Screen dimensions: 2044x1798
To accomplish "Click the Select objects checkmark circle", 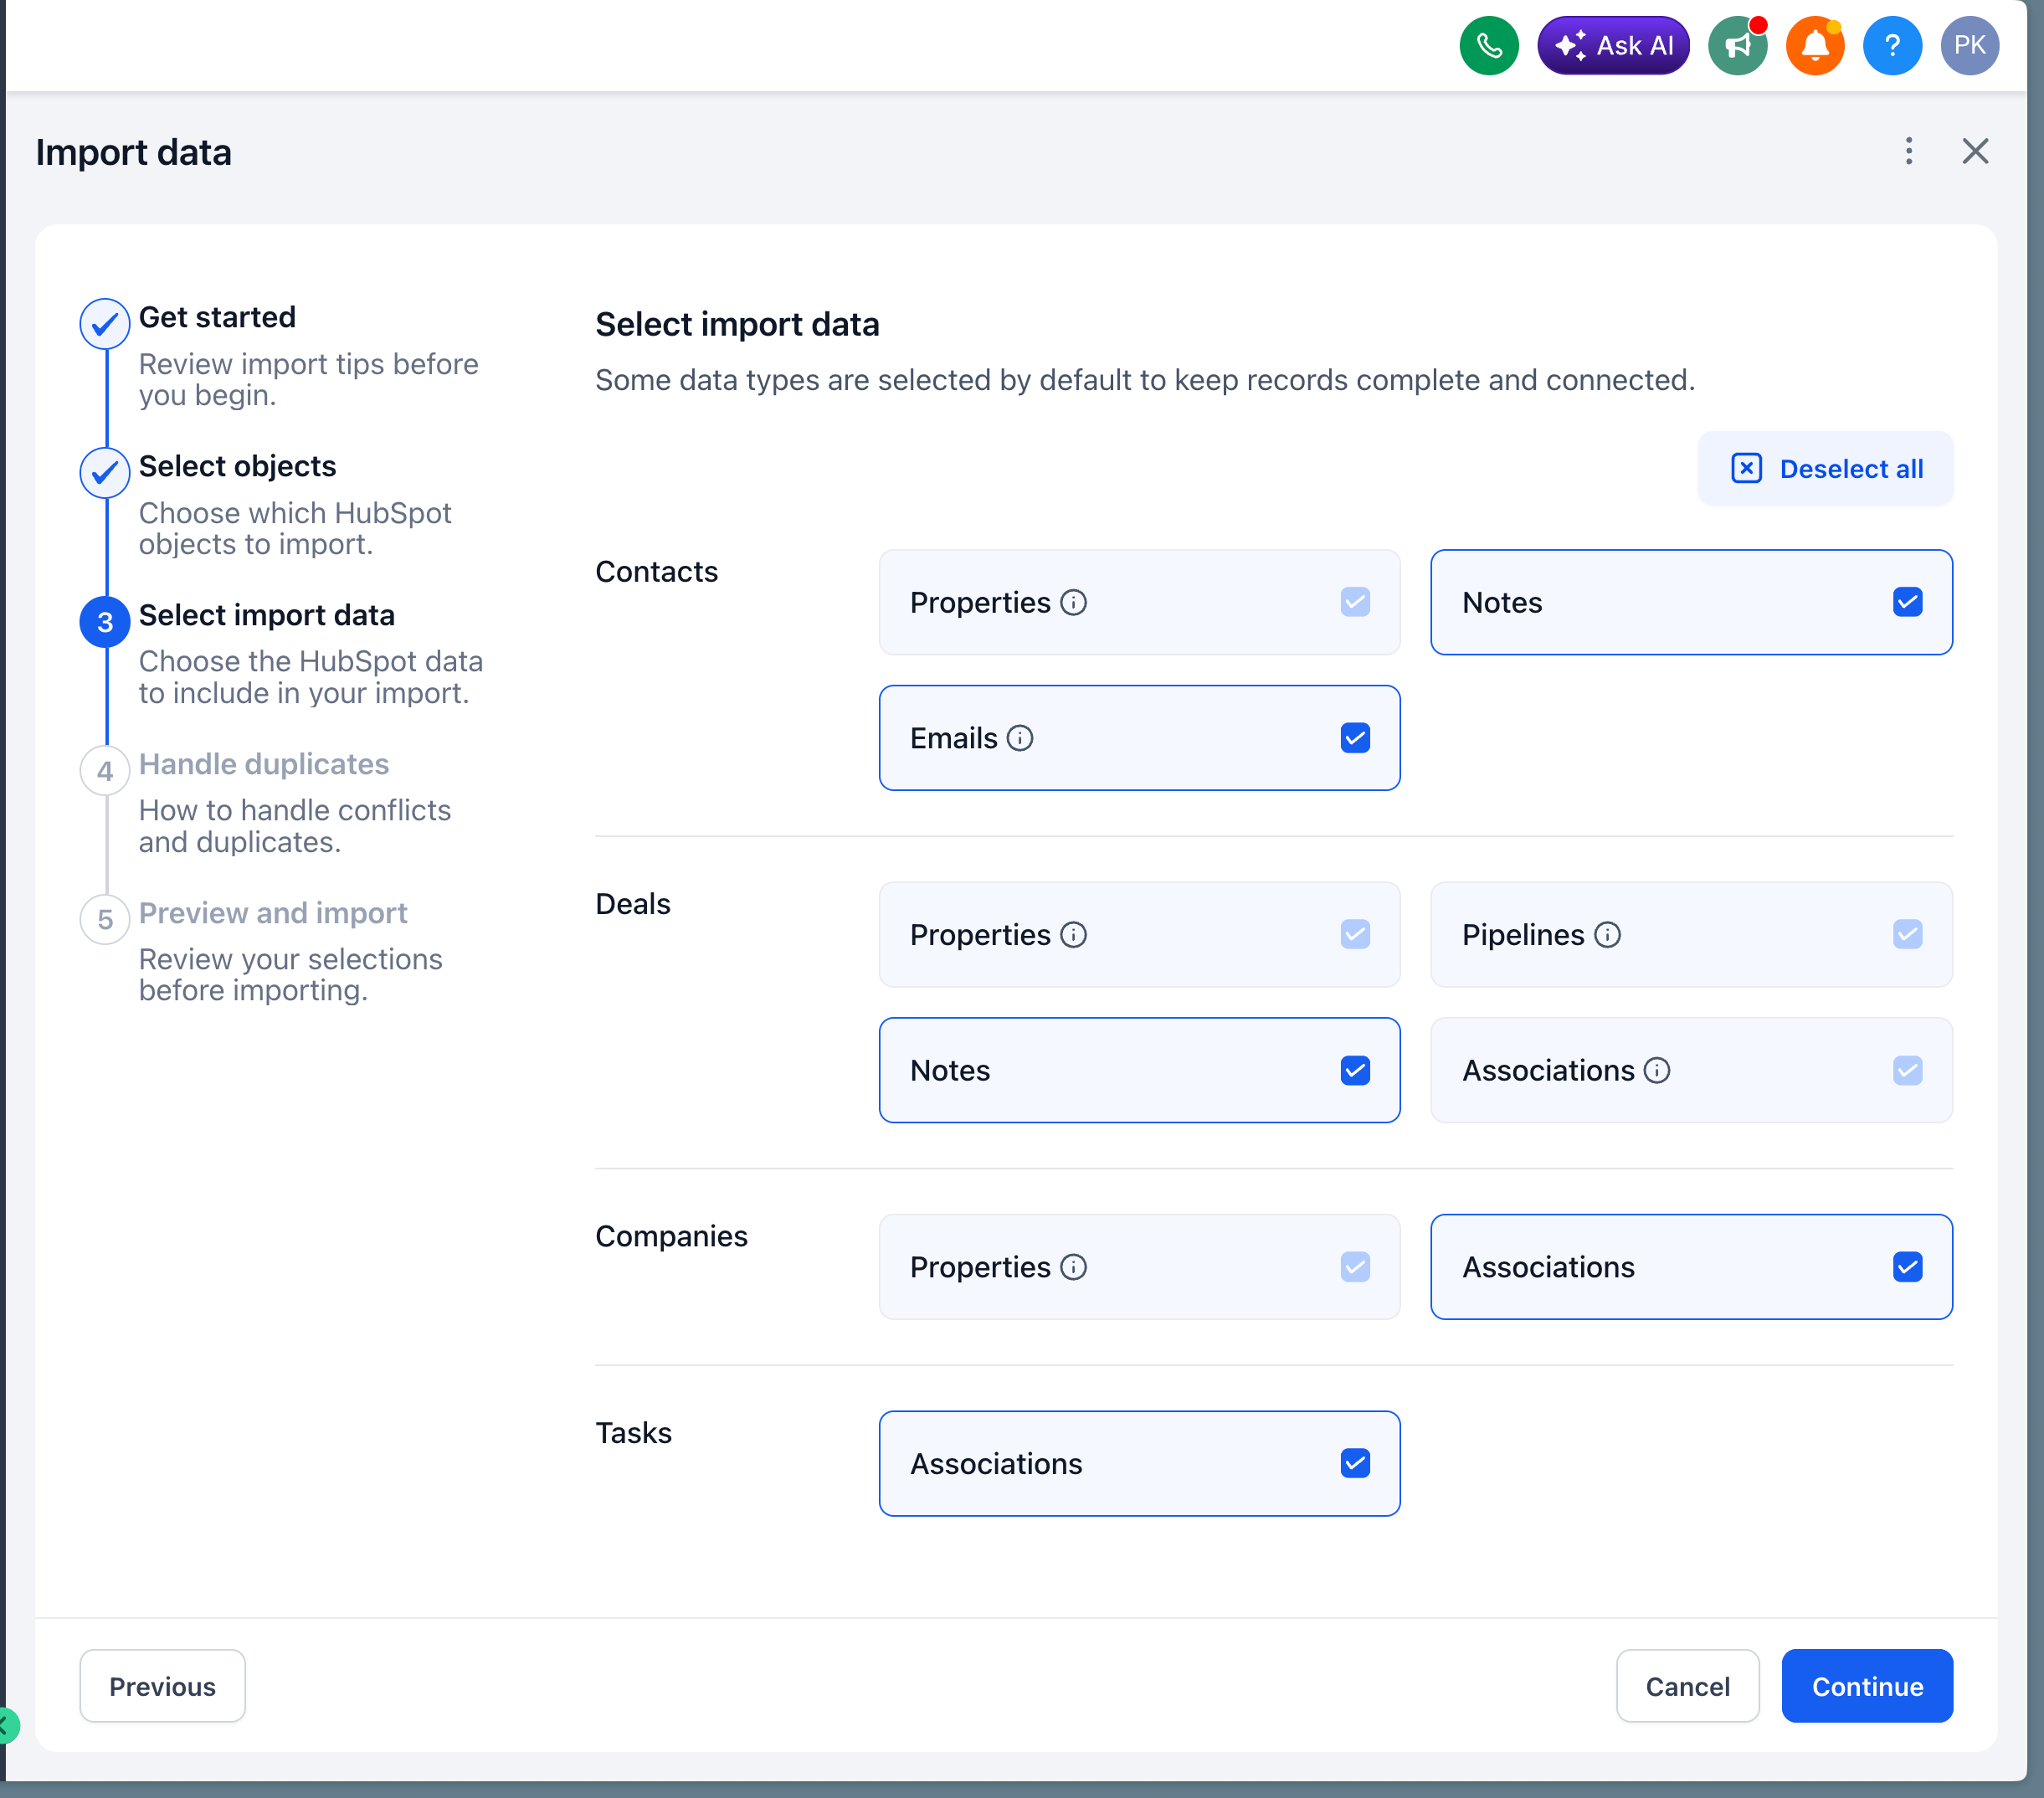I will point(105,473).
